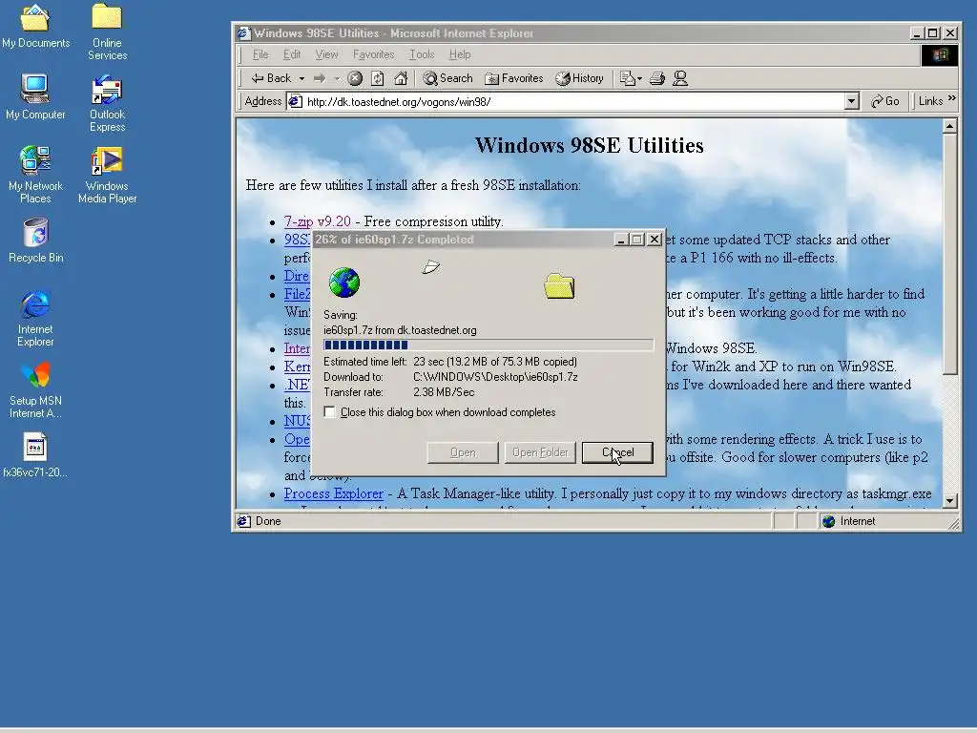
Task: Check 'Close this dialog box when download completes'
Action: [329, 412]
